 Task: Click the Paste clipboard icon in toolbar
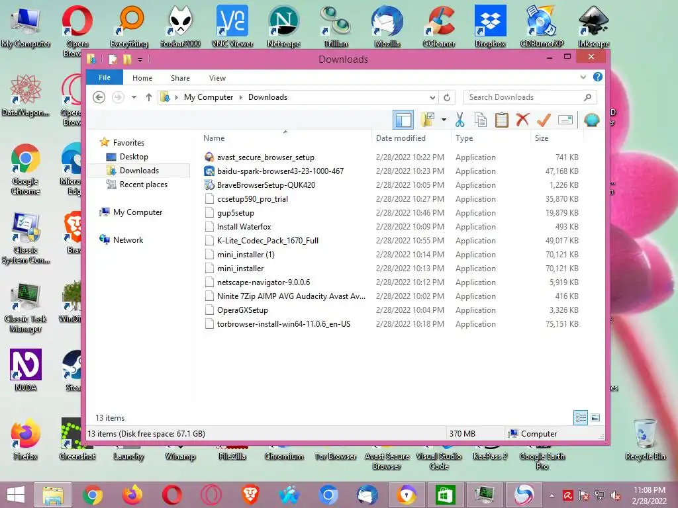(x=502, y=120)
